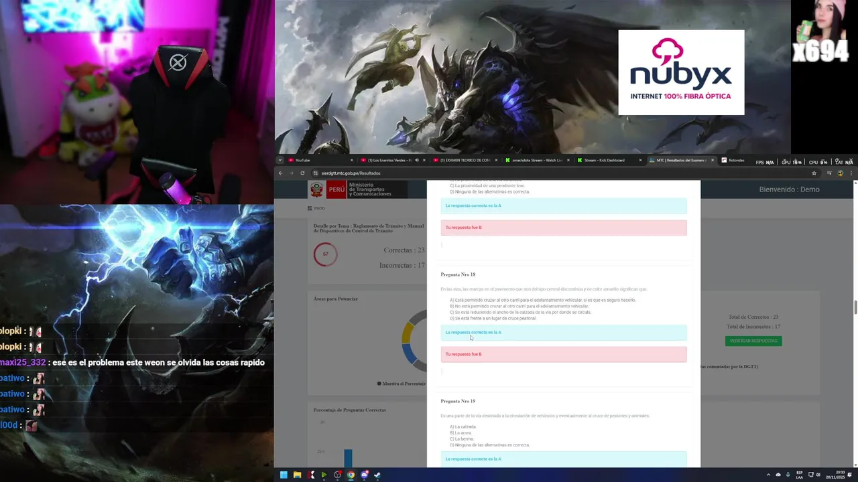
Task: Click Pregunta Nro 18 heading
Action: point(458,274)
